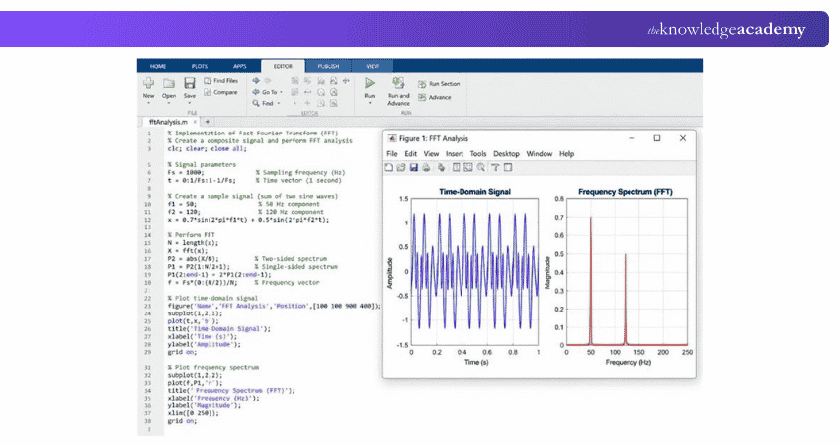Click the 50 Hz peak in spectrum plot
The width and height of the screenshot is (840, 445).
click(591, 281)
